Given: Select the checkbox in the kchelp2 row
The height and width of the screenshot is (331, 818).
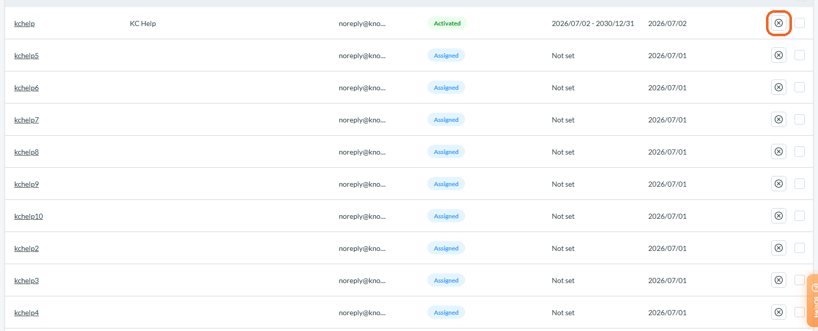Looking at the screenshot, I should (x=800, y=248).
